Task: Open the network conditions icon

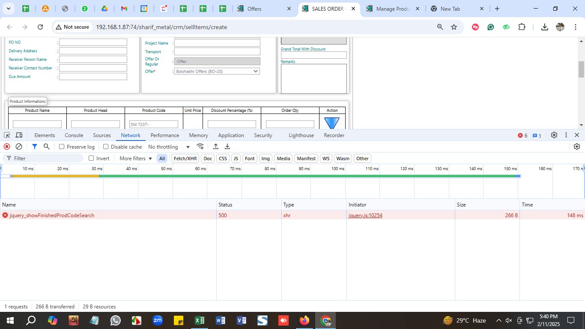Action: click(x=200, y=147)
